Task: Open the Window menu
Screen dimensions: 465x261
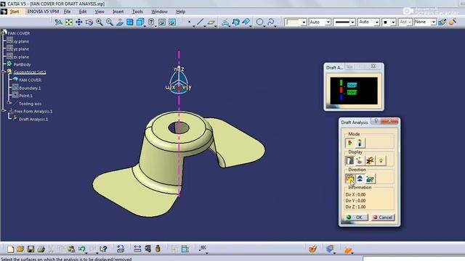Action: pyautogui.click(x=159, y=12)
